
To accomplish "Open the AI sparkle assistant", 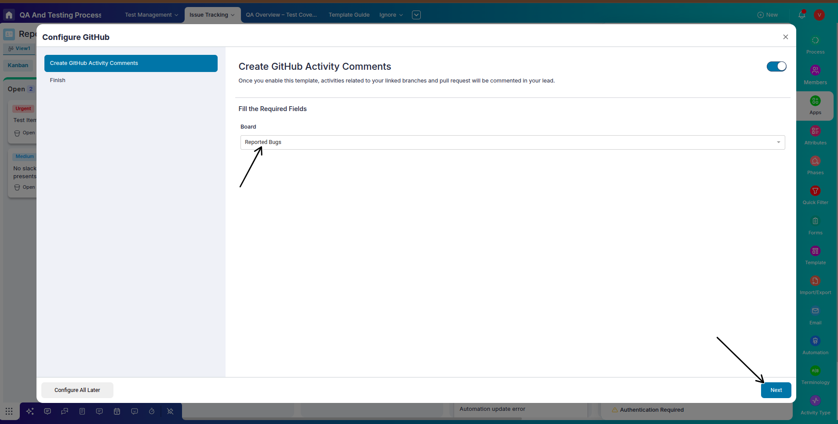I will pyautogui.click(x=30, y=411).
